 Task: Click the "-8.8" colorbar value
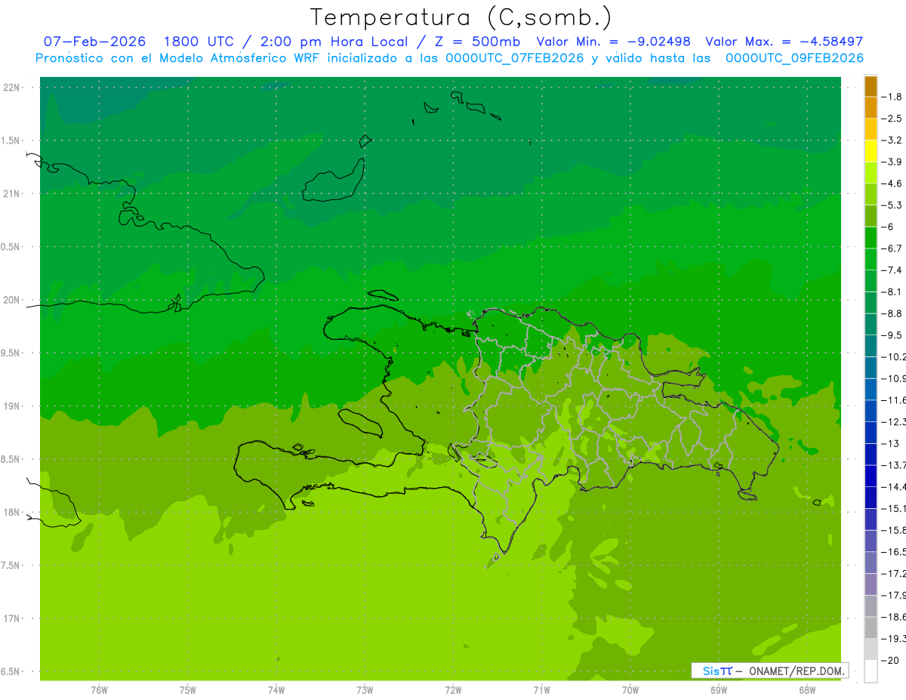(892, 313)
